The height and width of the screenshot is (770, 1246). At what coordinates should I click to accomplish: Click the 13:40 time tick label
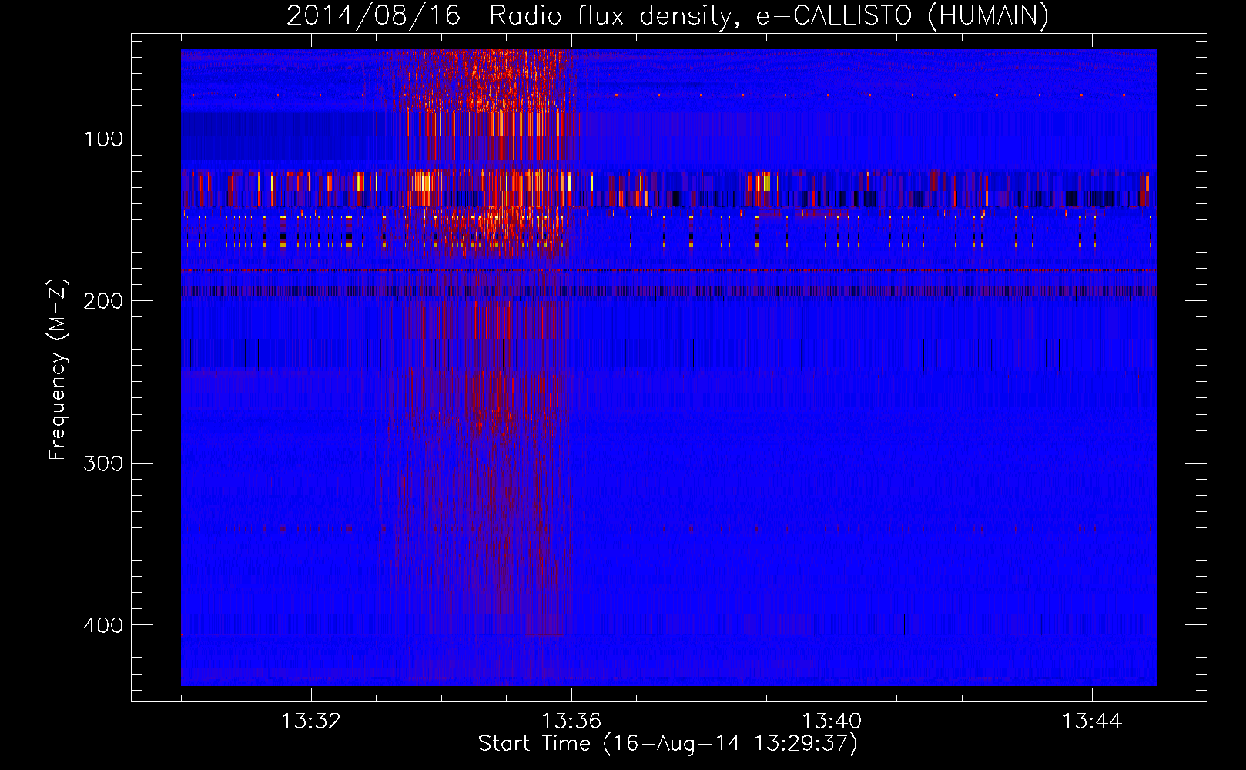[832, 721]
